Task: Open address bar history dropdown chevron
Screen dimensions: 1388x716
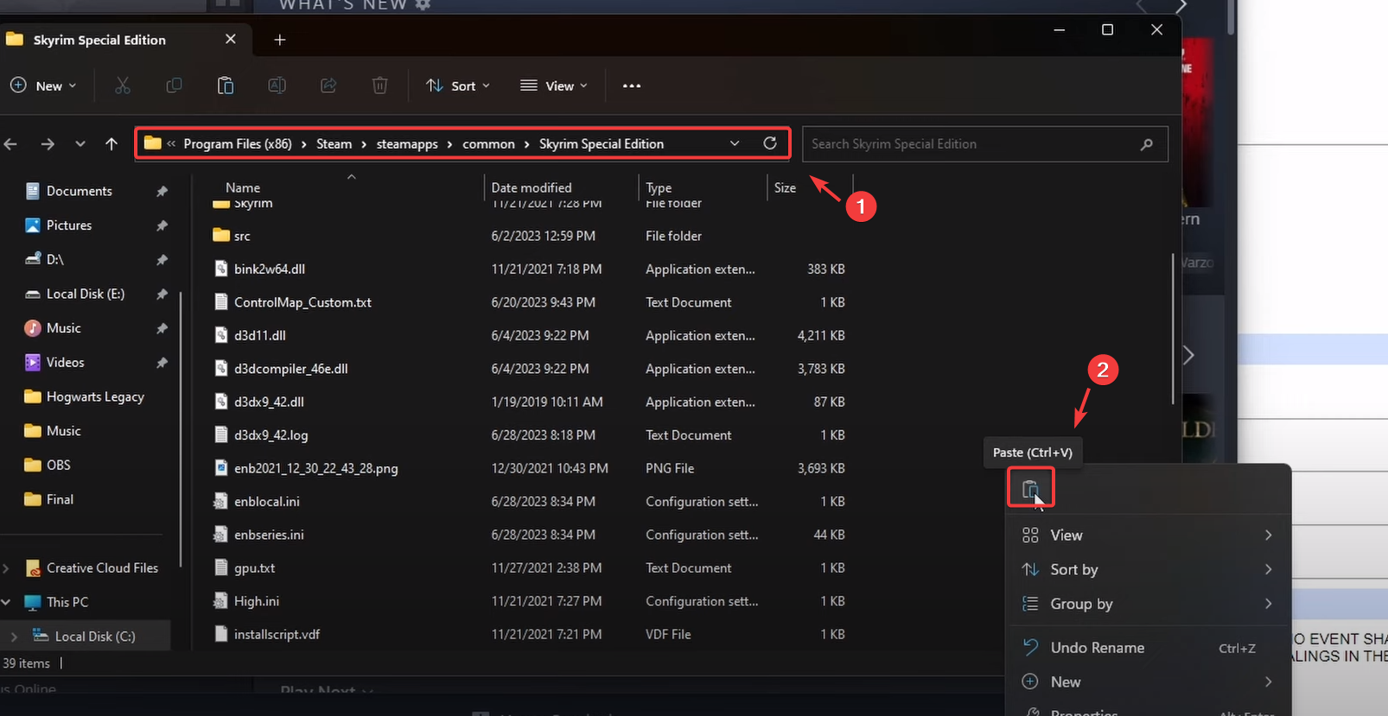Action: coord(735,143)
